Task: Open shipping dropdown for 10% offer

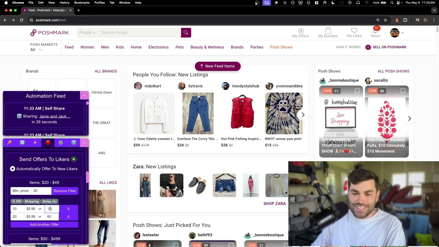Action: pos(34,209)
